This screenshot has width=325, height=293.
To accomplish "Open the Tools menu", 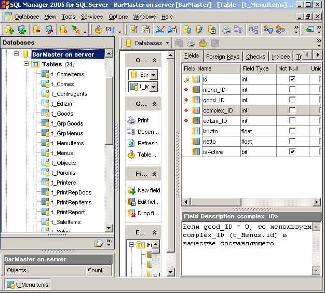I will (69, 17).
